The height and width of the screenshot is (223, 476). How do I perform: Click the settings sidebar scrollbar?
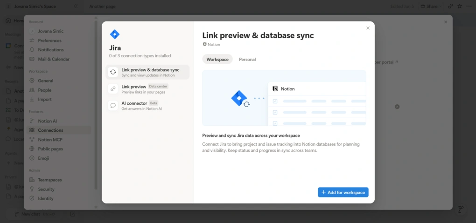[96, 105]
